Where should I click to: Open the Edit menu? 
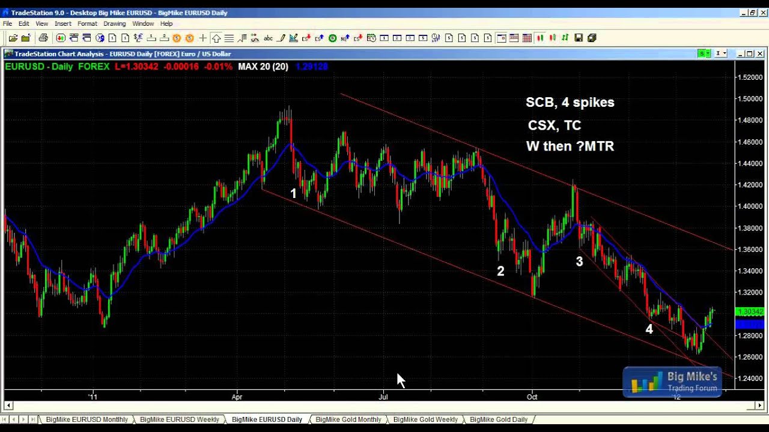tap(23, 23)
